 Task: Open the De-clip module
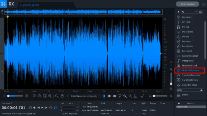[x=185, y=27]
